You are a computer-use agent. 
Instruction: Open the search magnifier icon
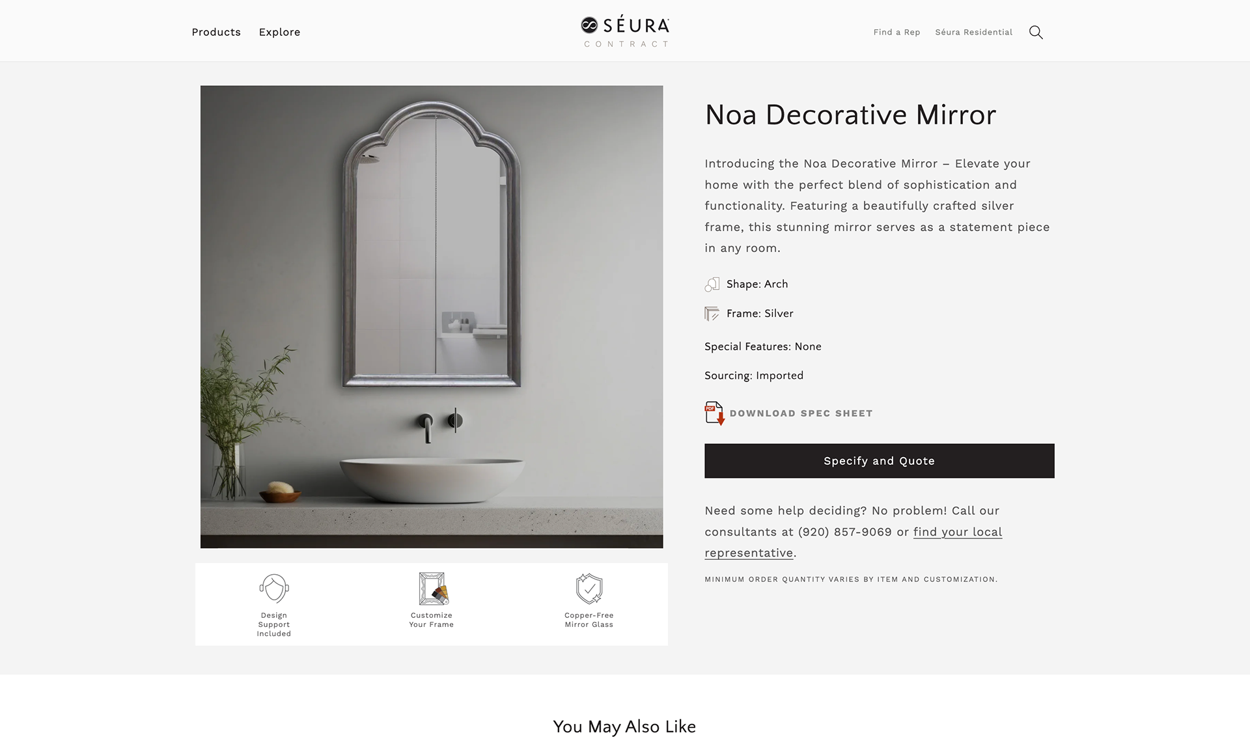tap(1036, 32)
